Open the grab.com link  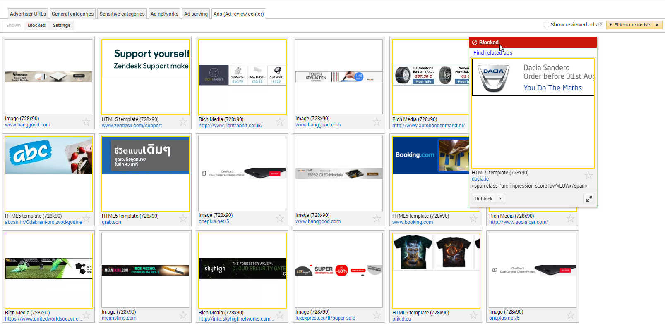(112, 222)
